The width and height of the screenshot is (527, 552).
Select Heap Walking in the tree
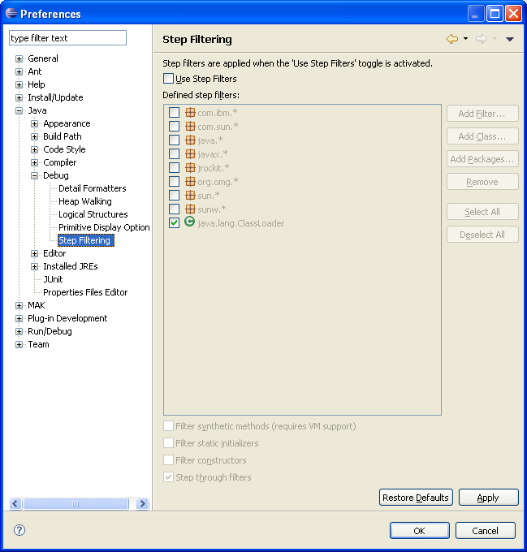84,201
